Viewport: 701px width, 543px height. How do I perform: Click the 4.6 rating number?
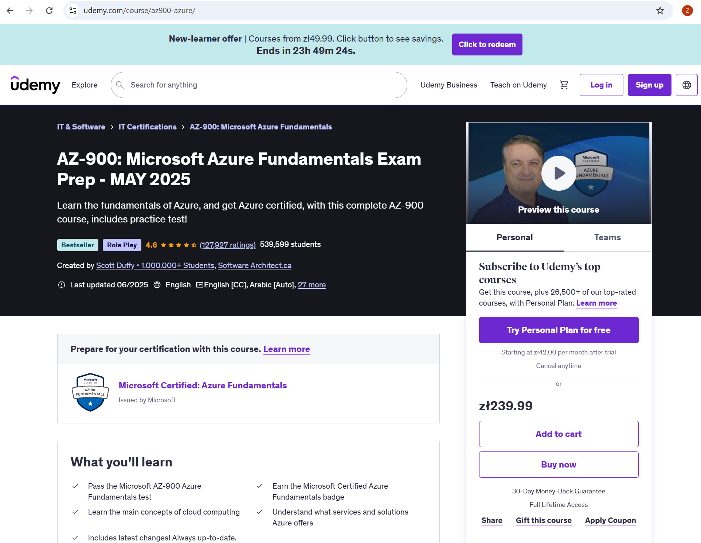click(x=151, y=245)
